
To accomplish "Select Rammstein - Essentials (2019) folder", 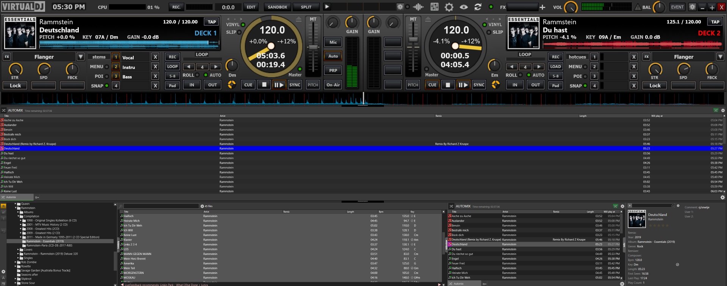I will point(45,241).
